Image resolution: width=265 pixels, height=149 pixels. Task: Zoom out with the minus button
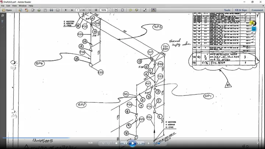tap(90, 10)
